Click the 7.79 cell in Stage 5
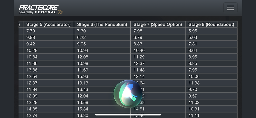Image resolution: width=256 pixels, height=118 pixels. (31, 31)
